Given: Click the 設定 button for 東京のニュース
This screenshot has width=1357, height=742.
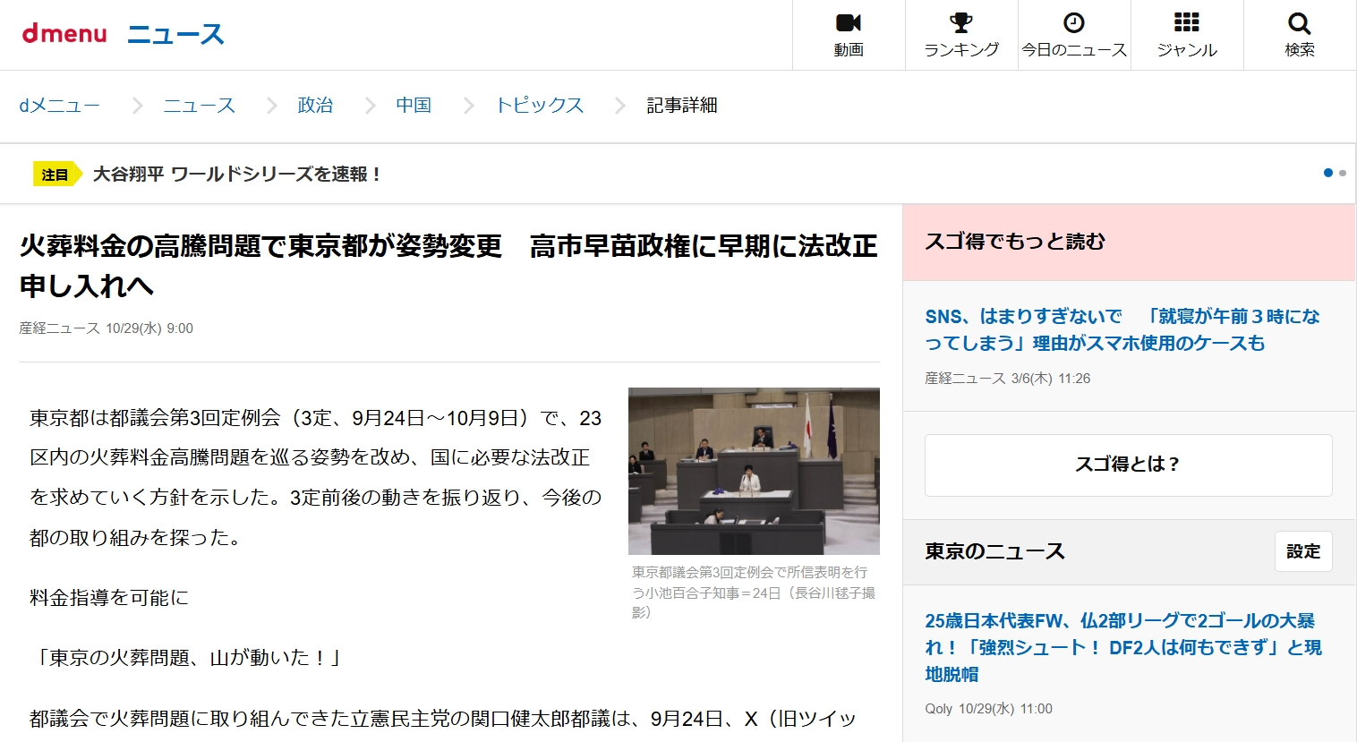Looking at the screenshot, I should coord(1303,551).
